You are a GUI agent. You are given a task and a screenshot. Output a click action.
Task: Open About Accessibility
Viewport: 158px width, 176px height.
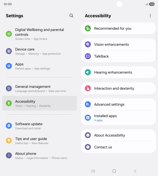(118, 135)
